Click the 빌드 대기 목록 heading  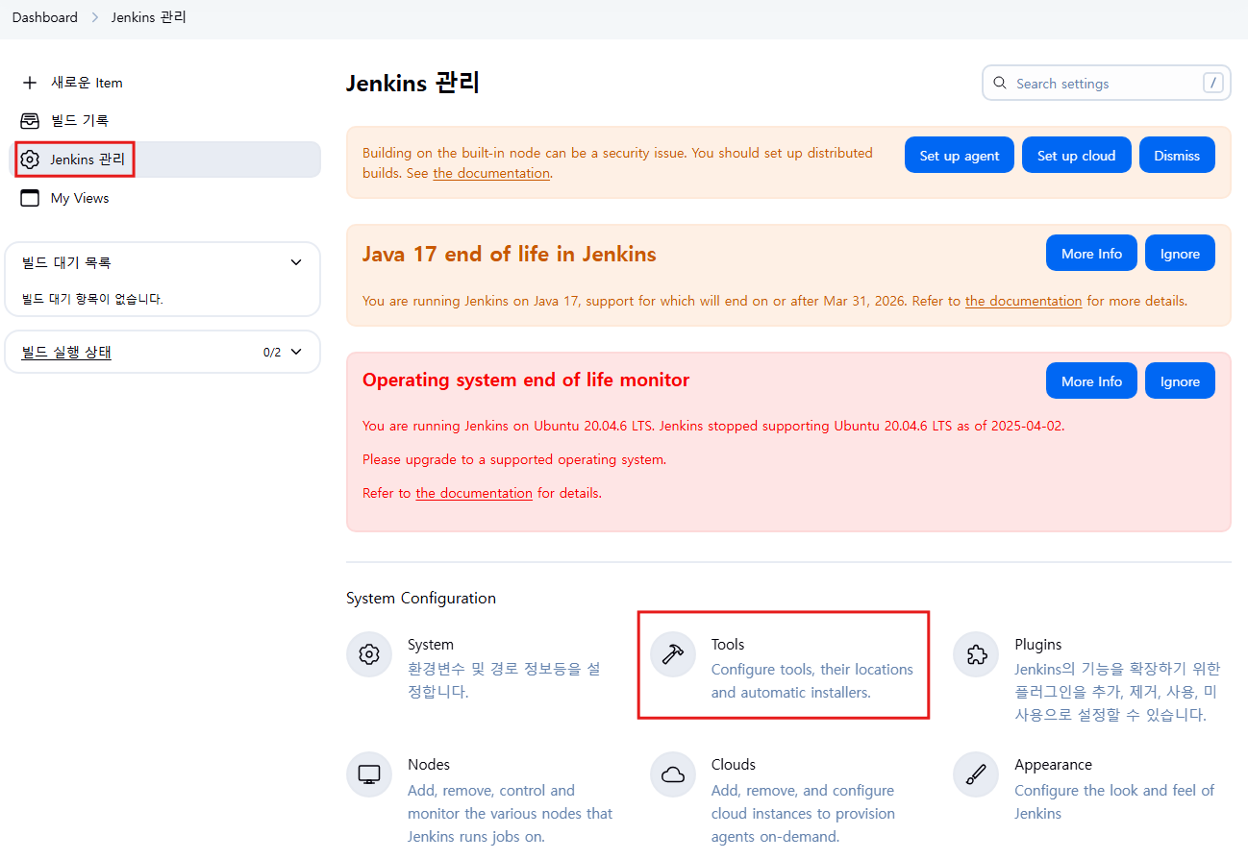[x=66, y=262]
